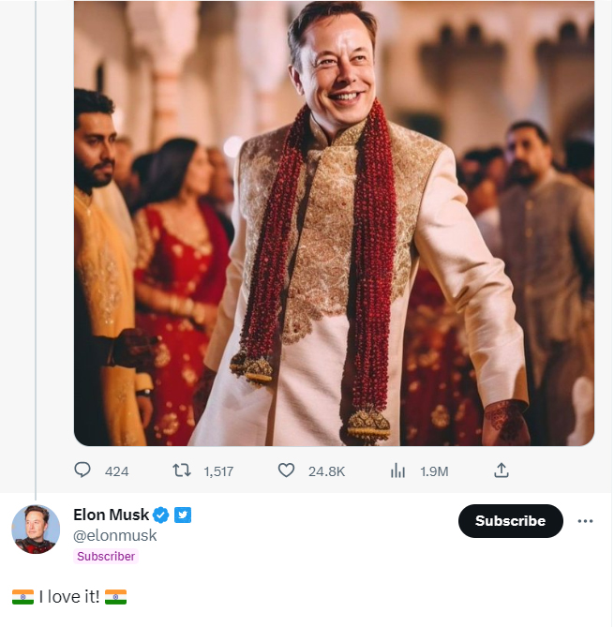This screenshot has height=627, width=614.
Task: Open view analytics bar chart icon
Action: (x=397, y=470)
